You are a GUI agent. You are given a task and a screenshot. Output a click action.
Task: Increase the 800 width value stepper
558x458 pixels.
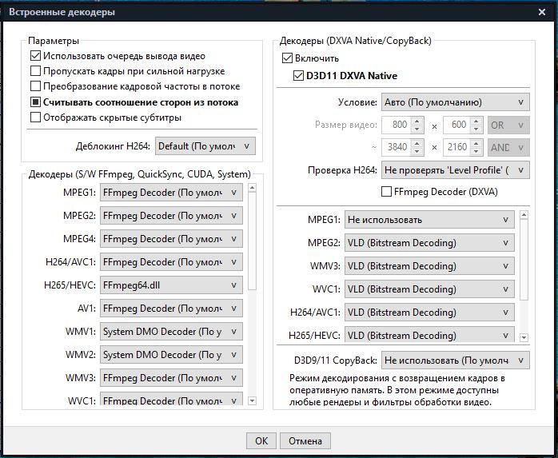coord(417,121)
